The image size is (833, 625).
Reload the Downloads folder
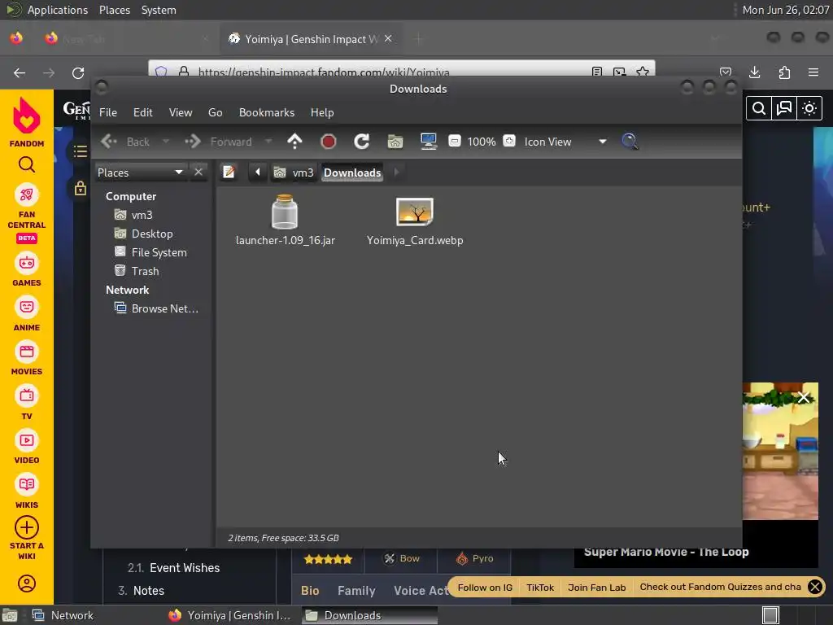coord(362,142)
